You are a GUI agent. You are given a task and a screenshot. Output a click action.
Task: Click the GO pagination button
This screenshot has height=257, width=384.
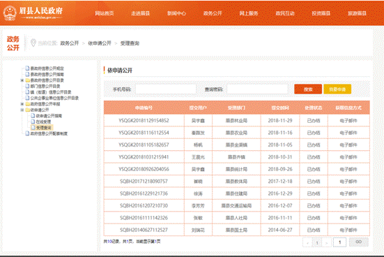[358, 242]
